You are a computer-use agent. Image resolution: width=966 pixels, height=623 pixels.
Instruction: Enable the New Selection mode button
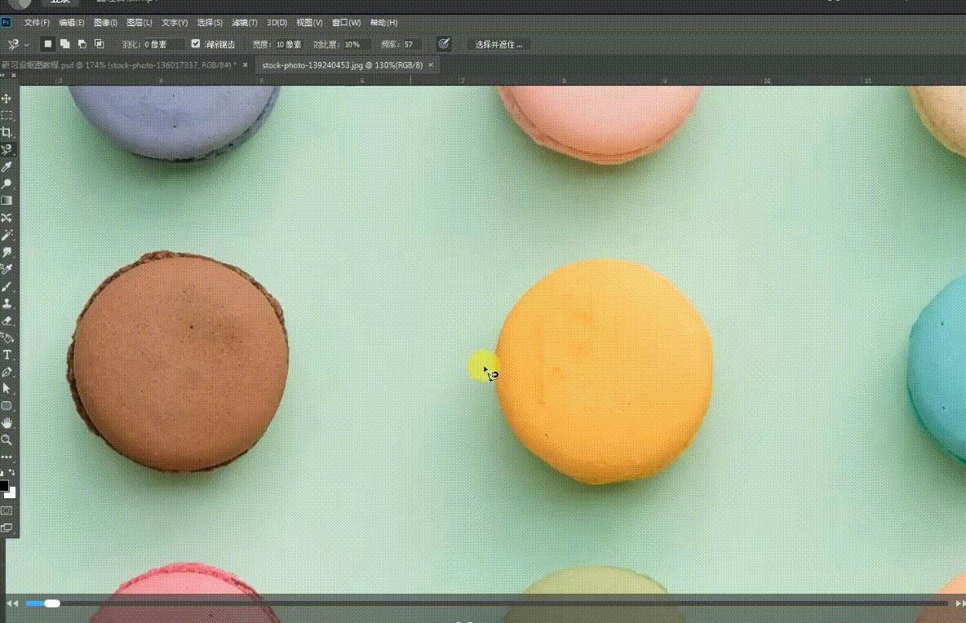point(48,44)
